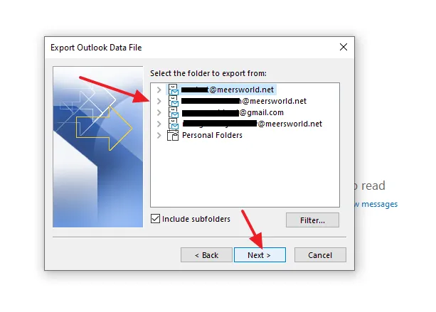
Task: Toggle the Include subfolders checkbox
Action: pyautogui.click(x=156, y=219)
